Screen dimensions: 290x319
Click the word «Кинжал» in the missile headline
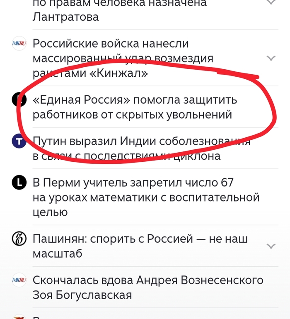click(x=118, y=73)
